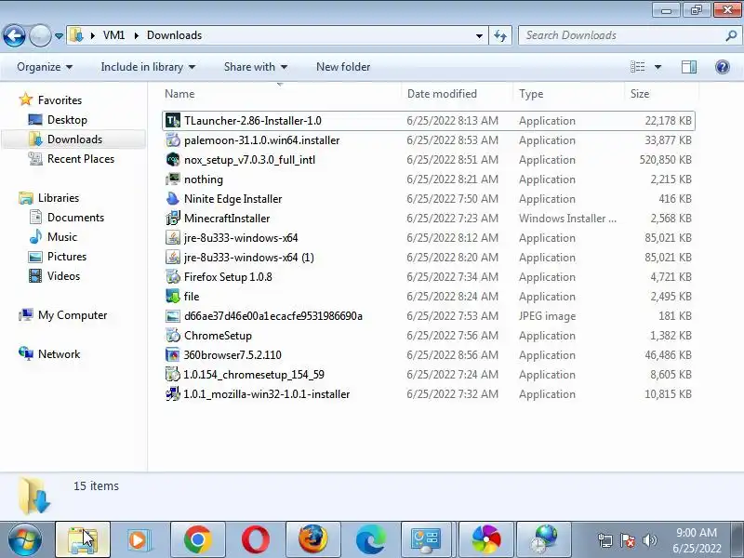The image size is (744, 558).
Task: Change view with the view button
Action: point(638,67)
